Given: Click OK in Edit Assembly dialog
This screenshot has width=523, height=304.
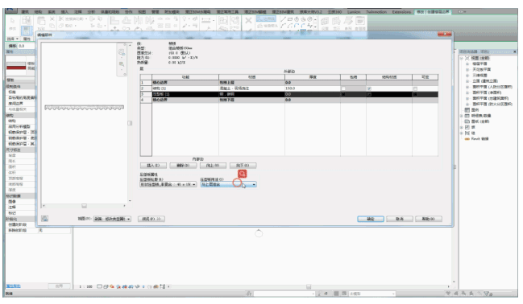Looking at the screenshot, I should click(371, 219).
